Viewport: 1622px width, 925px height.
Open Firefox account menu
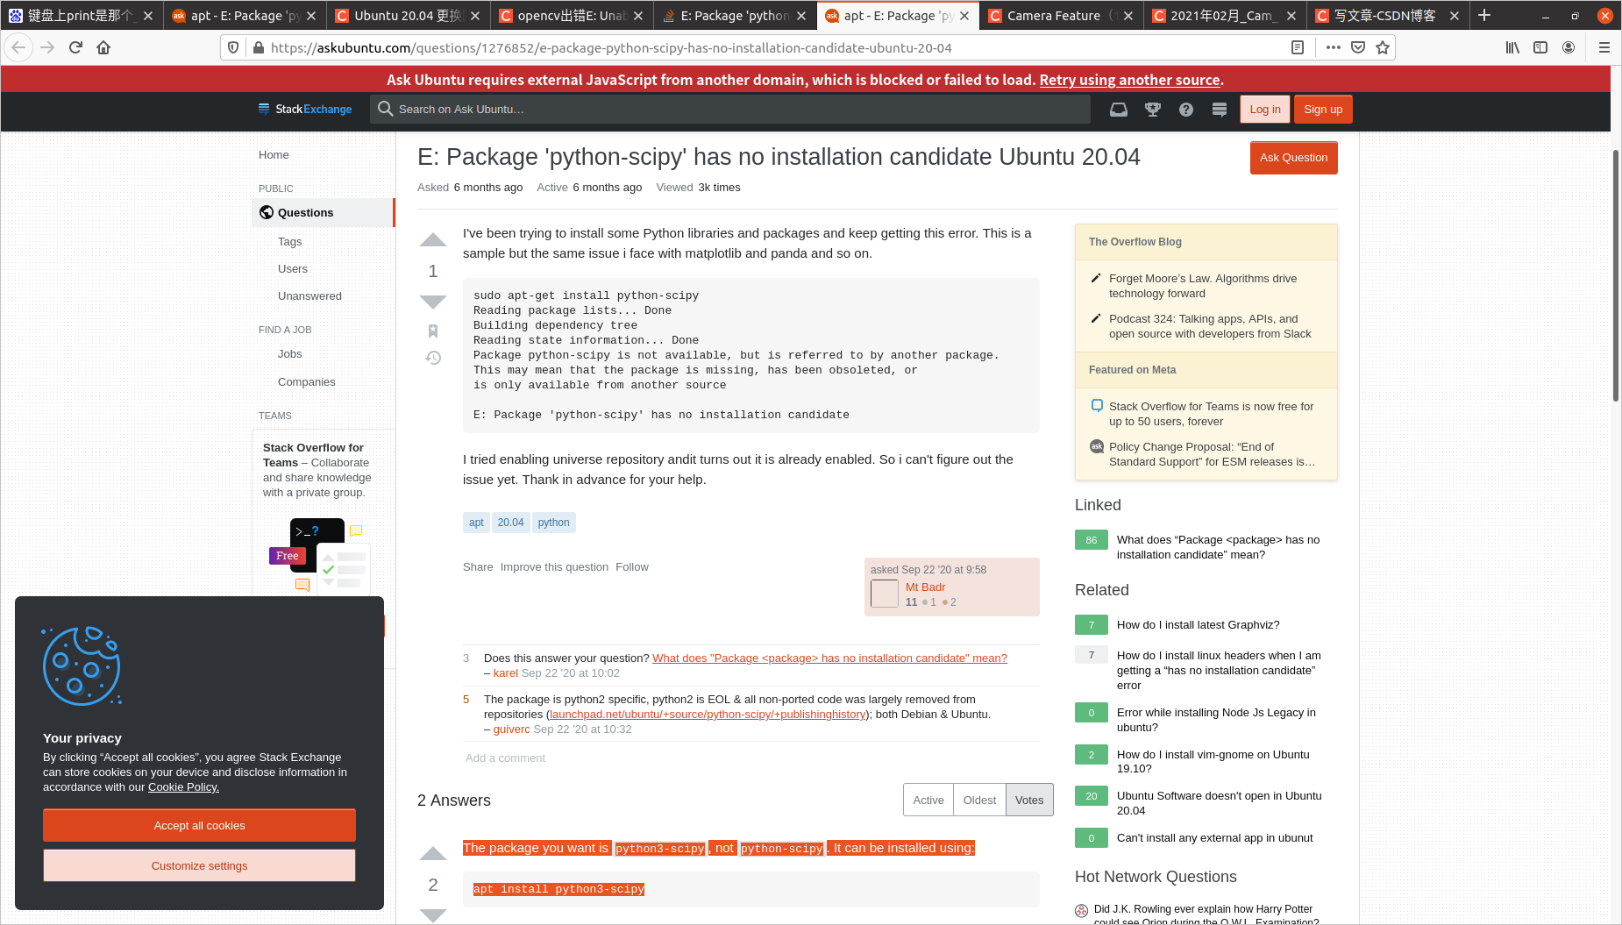click(1569, 47)
